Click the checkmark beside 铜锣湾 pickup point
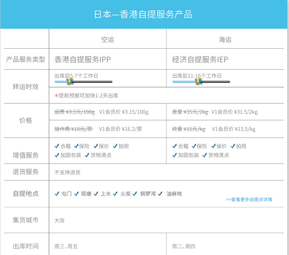289x255 pixels. (136, 194)
